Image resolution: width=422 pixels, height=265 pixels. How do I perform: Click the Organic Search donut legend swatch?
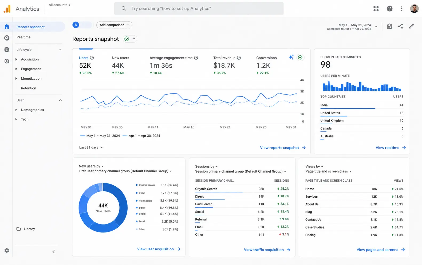pyautogui.click(x=137, y=185)
